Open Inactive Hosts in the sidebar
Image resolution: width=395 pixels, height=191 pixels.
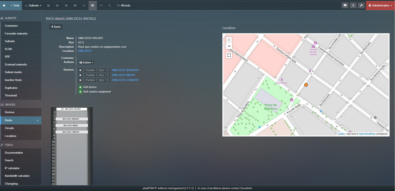click(x=21, y=80)
